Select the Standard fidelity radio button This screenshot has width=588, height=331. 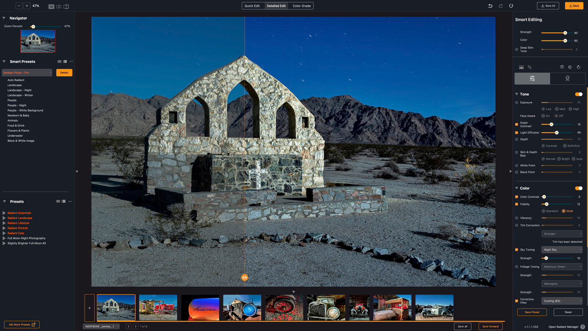click(x=544, y=211)
